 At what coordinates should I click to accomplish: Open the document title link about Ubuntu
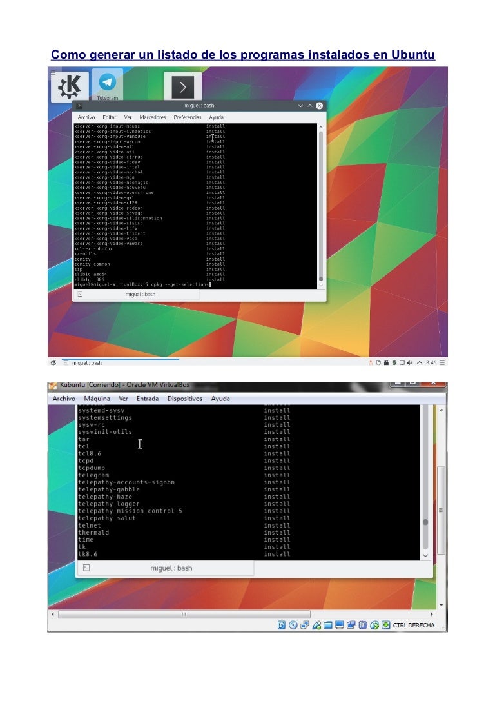tap(243, 55)
